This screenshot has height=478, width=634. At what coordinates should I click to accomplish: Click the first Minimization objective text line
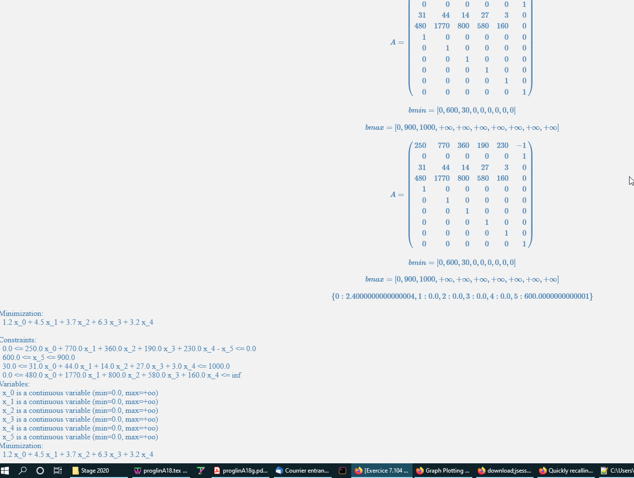[78, 322]
